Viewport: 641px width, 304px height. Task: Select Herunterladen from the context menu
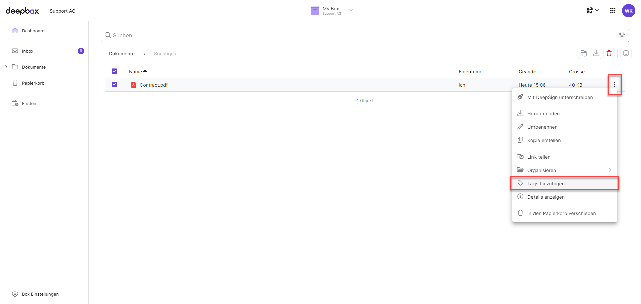click(x=565, y=114)
